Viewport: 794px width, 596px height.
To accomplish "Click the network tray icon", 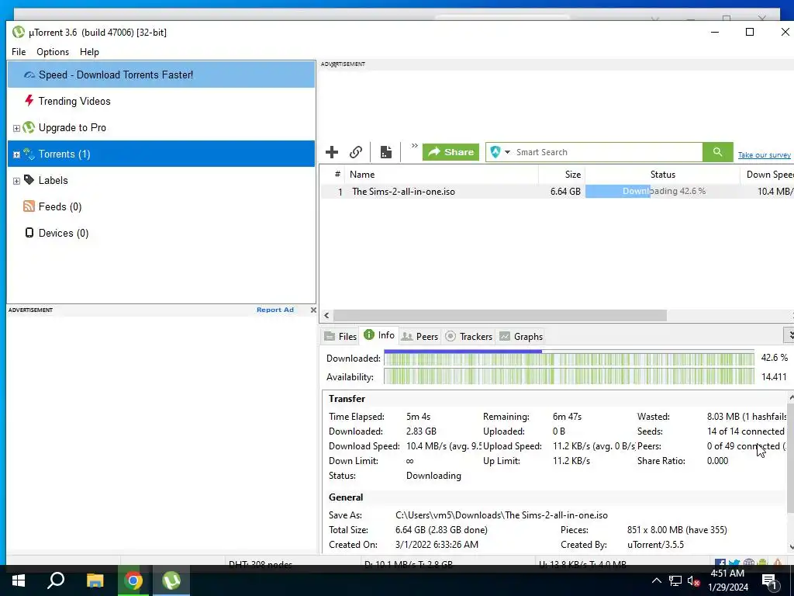I will 675,580.
